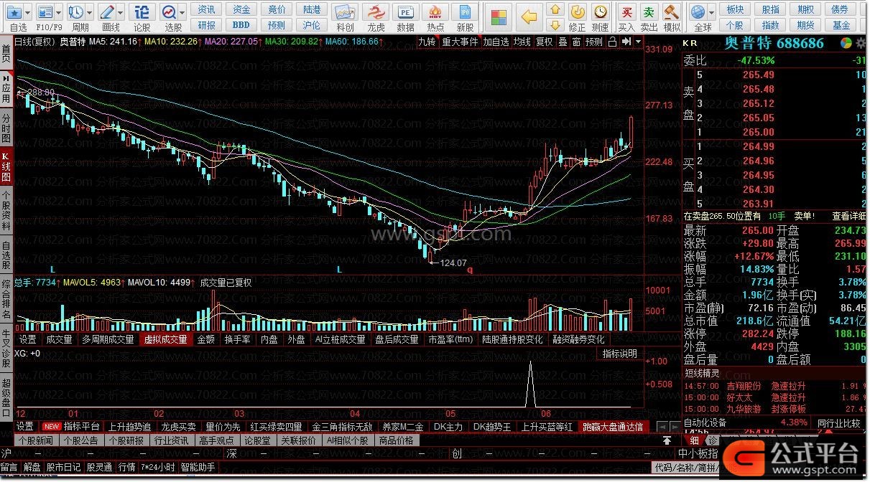Toggle 窗 window mode button

tap(576, 42)
